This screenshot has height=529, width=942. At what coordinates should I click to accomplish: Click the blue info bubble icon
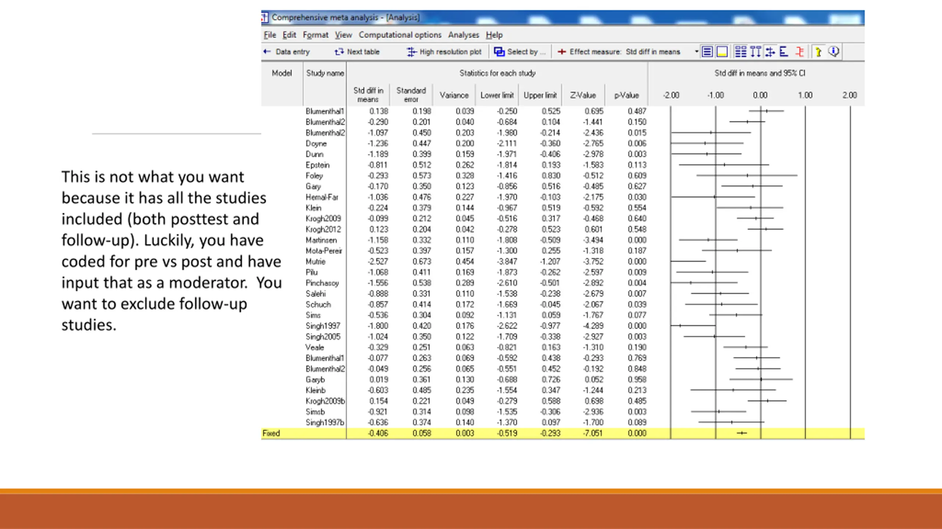point(834,52)
